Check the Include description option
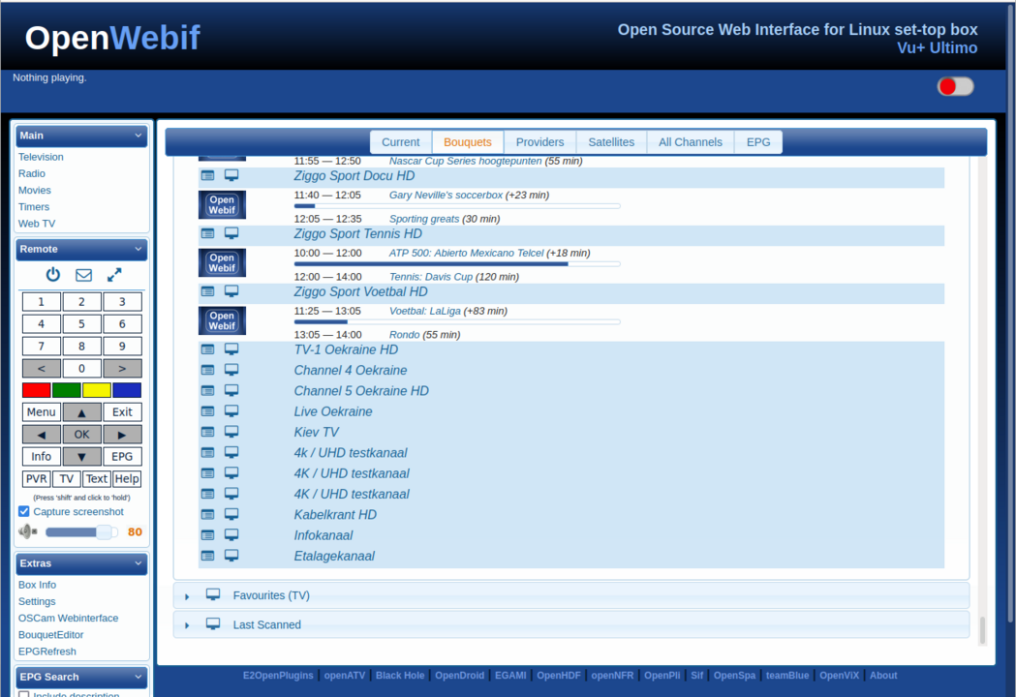1016x697 pixels. pos(23,693)
